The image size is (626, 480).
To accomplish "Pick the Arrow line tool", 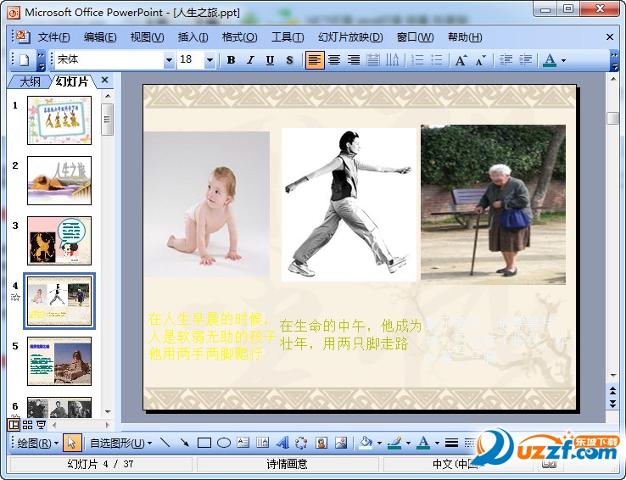I will click(184, 443).
